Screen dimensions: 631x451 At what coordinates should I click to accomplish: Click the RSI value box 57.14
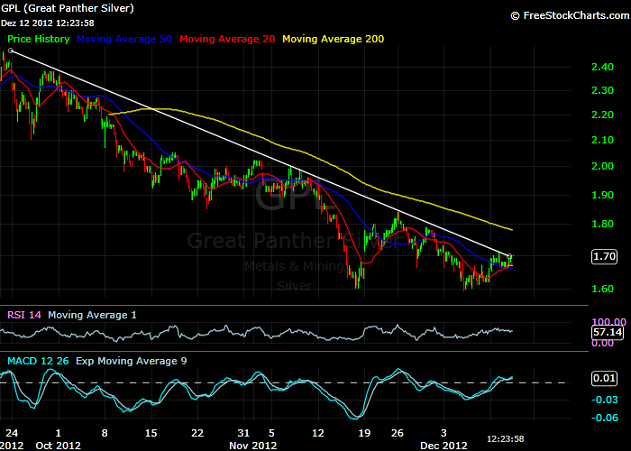coord(608,332)
